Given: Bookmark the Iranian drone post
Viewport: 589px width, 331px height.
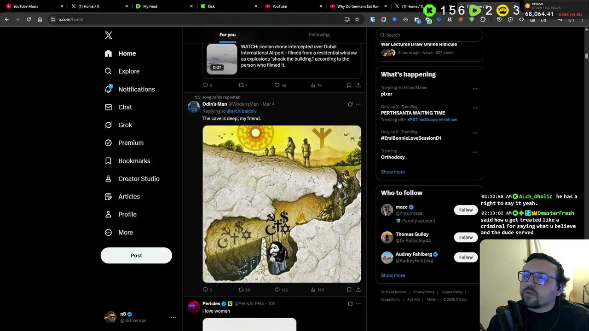Looking at the screenshot, I should (x=349, y=85).
